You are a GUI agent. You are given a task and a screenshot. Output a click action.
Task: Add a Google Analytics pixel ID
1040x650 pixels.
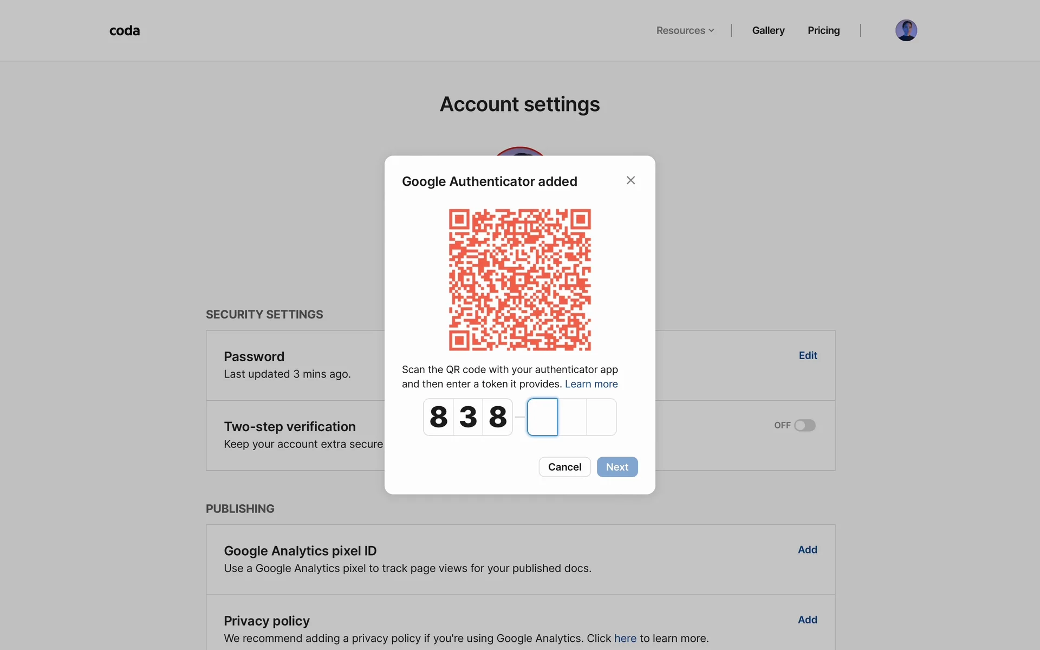coord(807,550)
